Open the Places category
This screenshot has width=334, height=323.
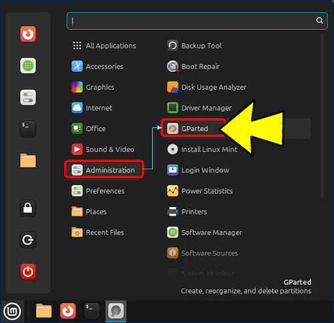[89, 212]
